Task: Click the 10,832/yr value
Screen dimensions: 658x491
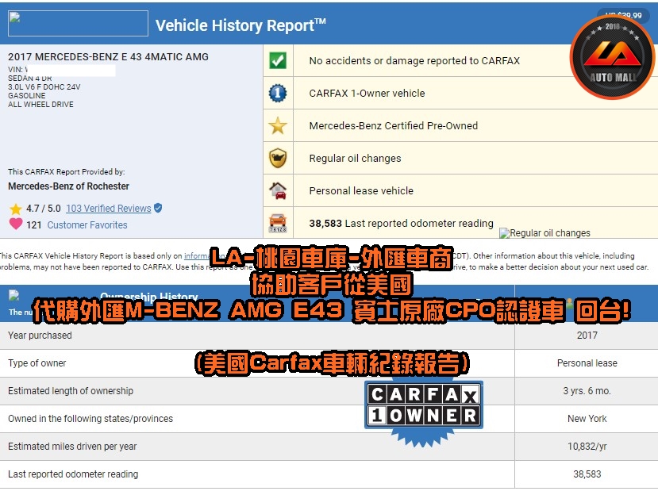Action: [x=587, y=447]
